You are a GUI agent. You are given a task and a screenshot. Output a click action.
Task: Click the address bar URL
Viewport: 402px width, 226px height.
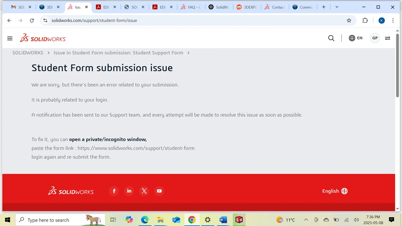click(94, 21)
